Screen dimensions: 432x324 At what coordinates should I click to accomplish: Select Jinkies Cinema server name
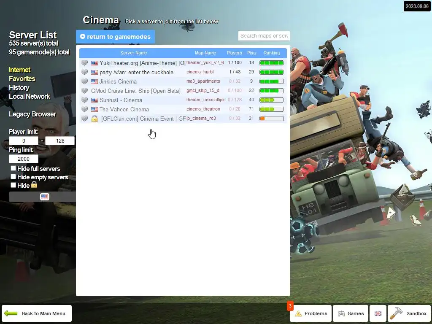pos(118,81)
